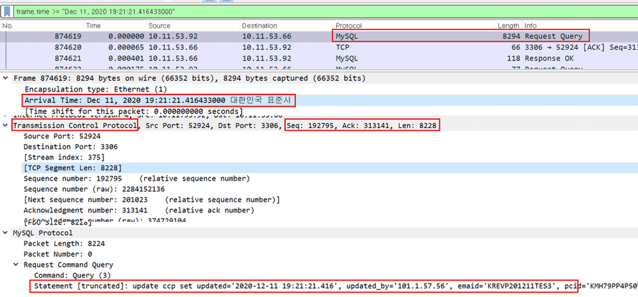
Task: Click the Length column header
Action: tap(508, 25)
